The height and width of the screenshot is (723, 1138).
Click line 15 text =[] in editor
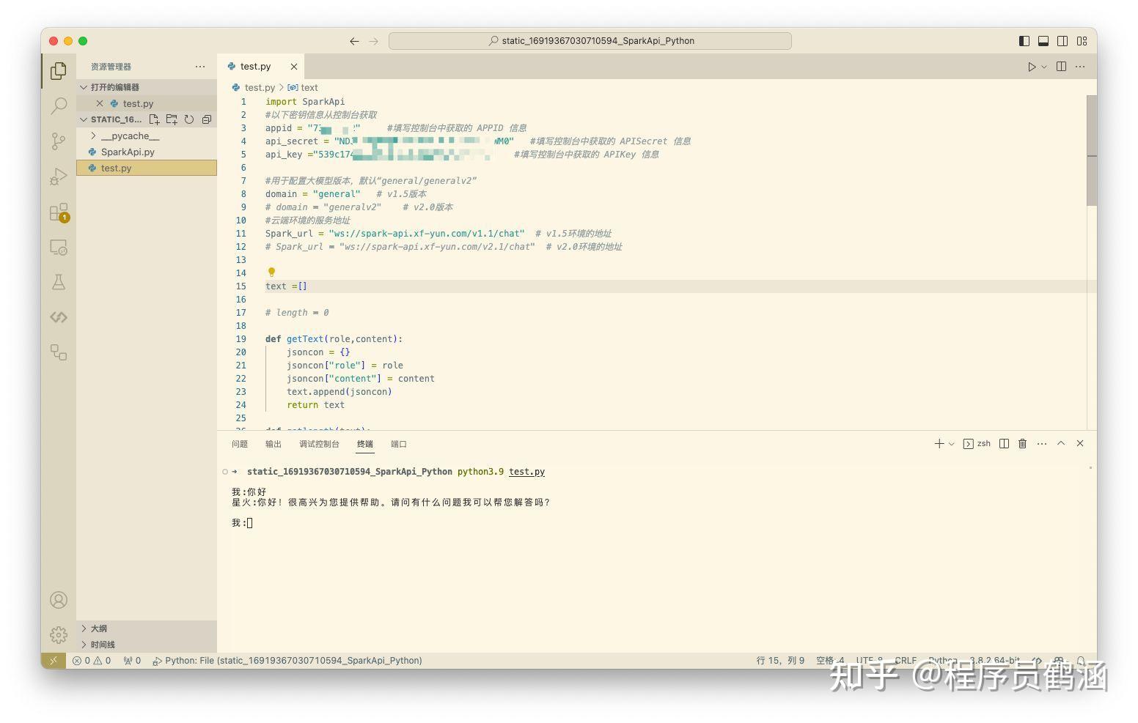(286, 286)
